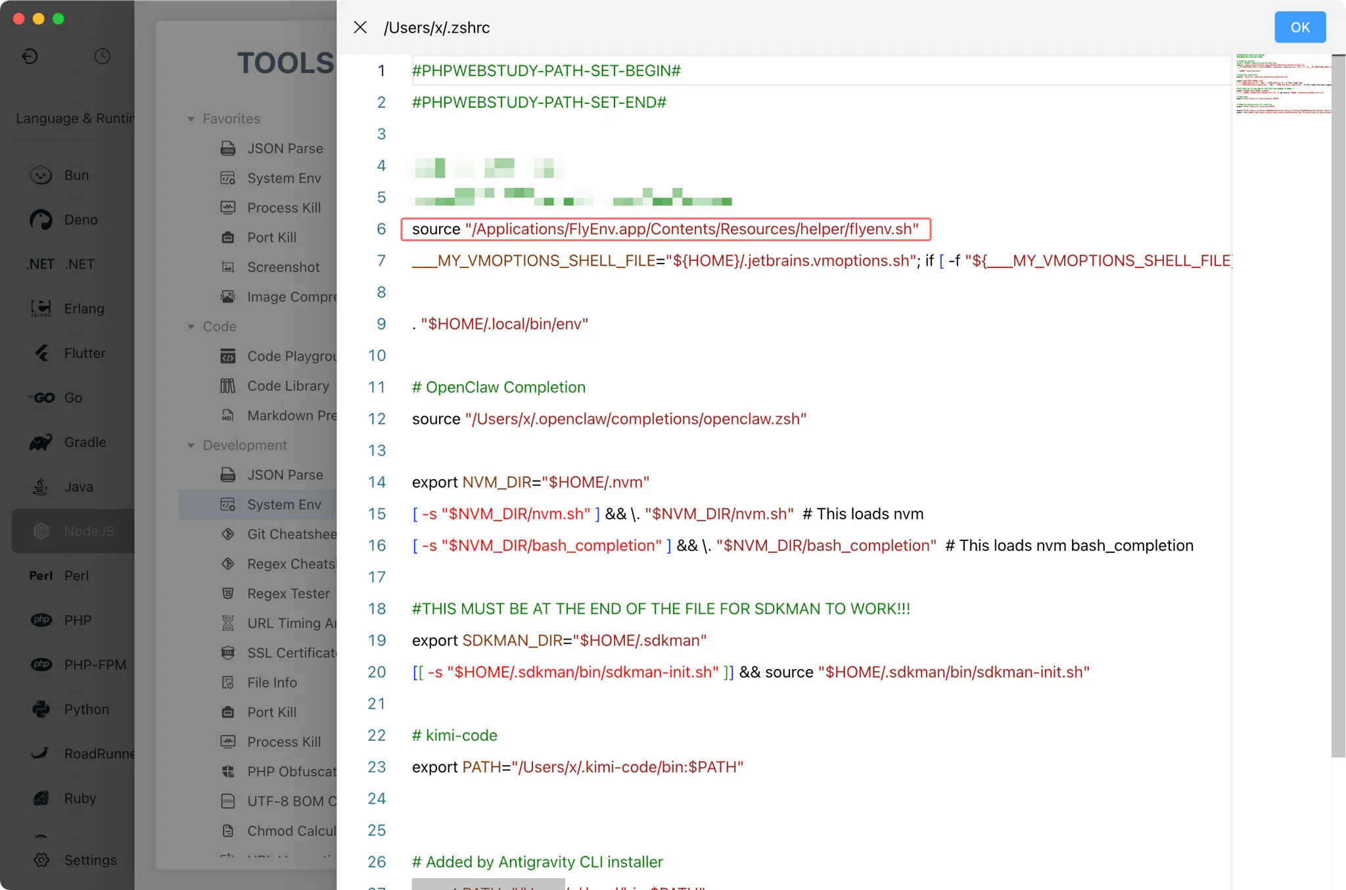Click the PHPWEBSTUDY-PATH-SET-BEGIN comment line
Screen dimensions: 1346x890
pos(546,70)
